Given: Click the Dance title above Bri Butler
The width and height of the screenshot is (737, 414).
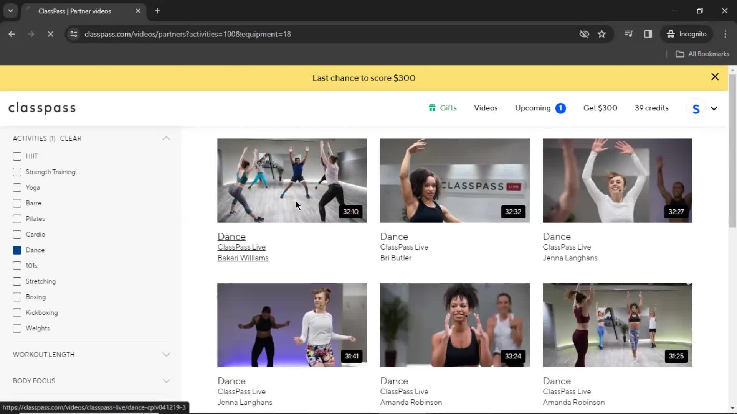Looking at the screenshot, I should [x=394, y=237].
